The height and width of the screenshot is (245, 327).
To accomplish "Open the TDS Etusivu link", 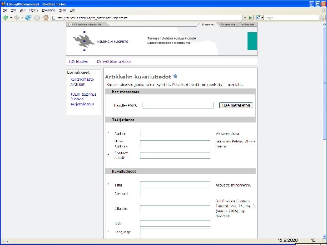I will coord(79,61).
